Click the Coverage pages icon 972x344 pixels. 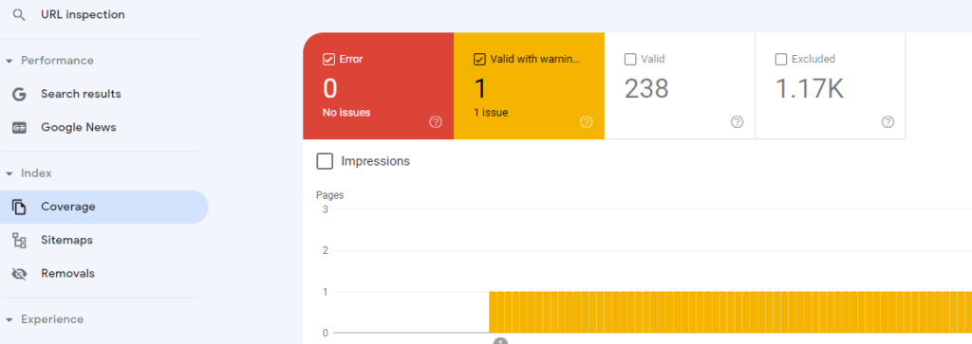(19, 207)
